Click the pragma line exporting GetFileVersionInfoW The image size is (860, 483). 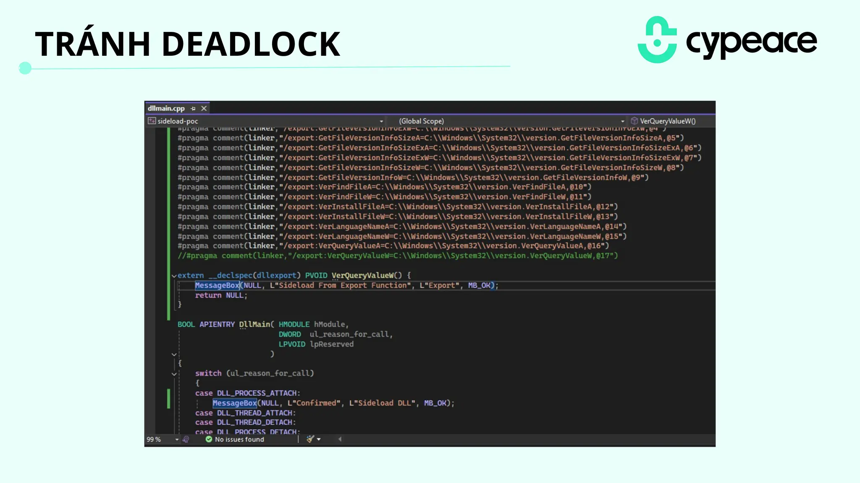pos(413,177)
